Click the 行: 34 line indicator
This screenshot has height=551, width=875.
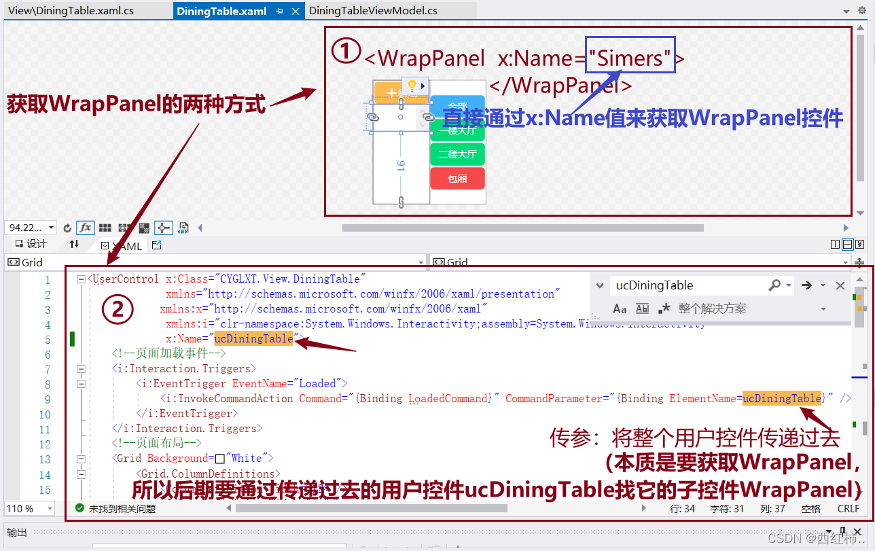[682, 508]
